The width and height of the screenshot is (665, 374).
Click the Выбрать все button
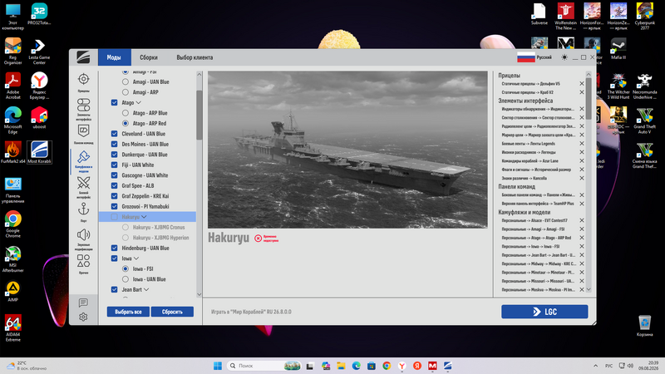[128, 312]
